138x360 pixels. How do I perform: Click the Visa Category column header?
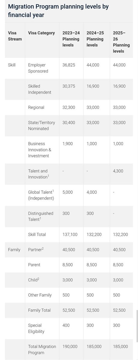pyautogui.click(x=41, y=33)
